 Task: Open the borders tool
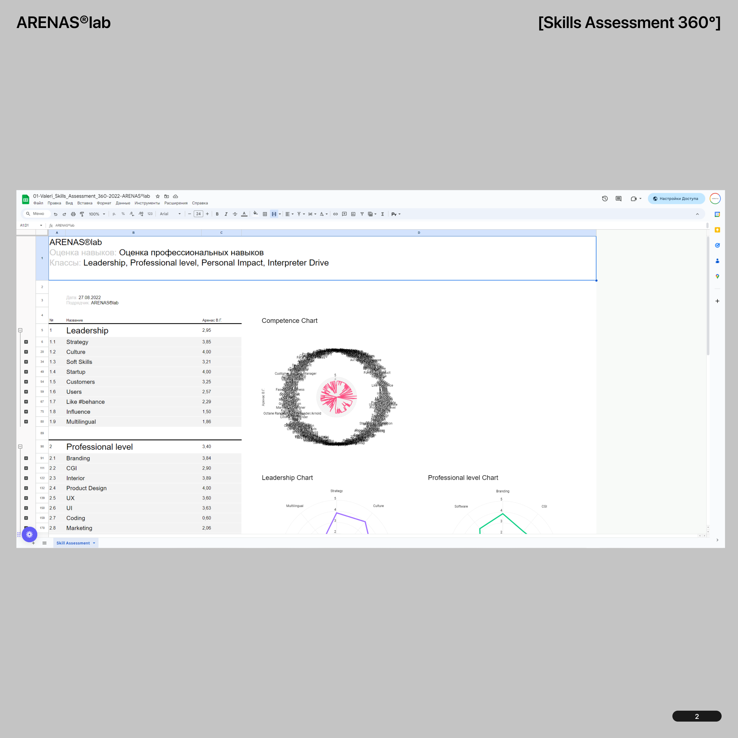pyautogui.click(x=265, y=214)
